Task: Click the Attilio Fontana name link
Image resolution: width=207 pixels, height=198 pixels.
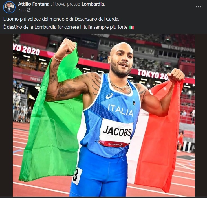Action: [34, 4]
